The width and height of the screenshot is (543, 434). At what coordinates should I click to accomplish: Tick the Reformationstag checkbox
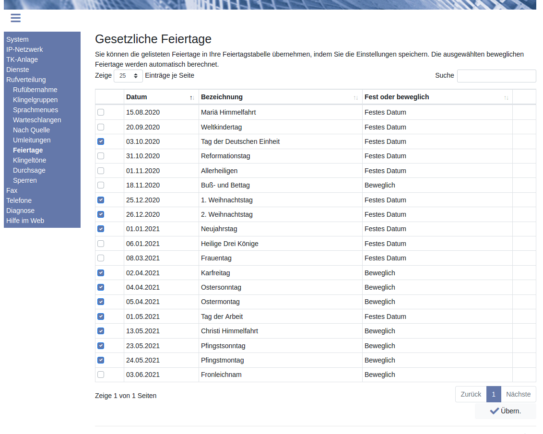[101, 156]
